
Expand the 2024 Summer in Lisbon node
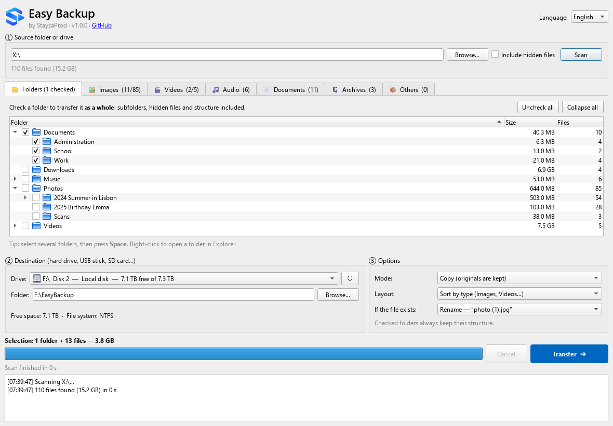click(x=25, y=198)
